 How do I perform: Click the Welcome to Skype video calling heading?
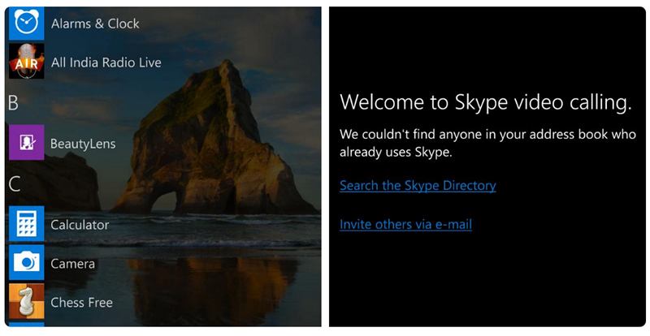click(485, 102)
